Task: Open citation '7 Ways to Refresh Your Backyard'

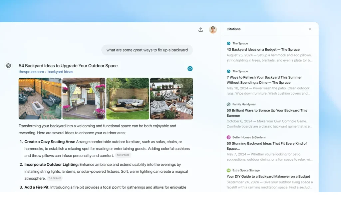Action: (264, 80)
